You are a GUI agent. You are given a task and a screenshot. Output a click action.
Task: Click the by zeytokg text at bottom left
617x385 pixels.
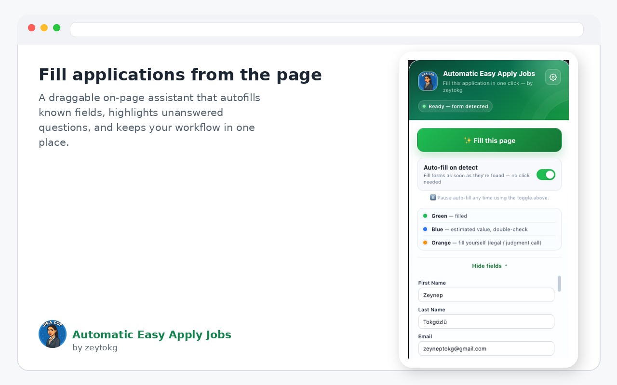point(95,347)
